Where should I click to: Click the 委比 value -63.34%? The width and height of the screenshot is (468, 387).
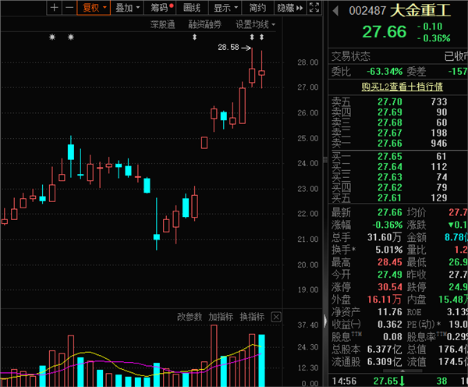[385, 71]
